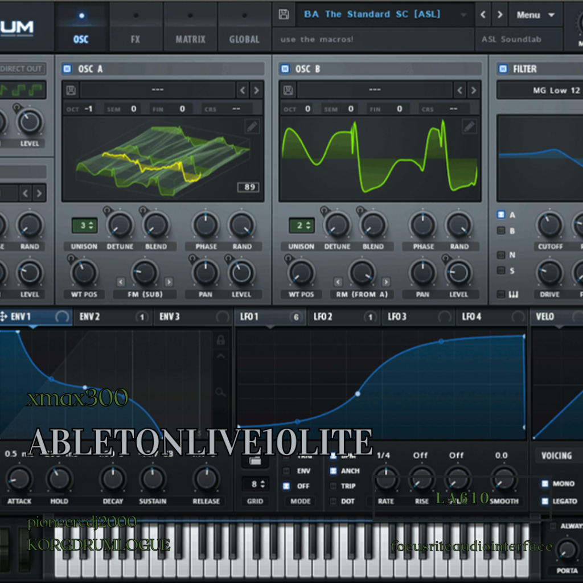The image size is (583, 583).
Task: Select previous OSC B wavetable
Action: pyautogui.click(x=460, y=90)
